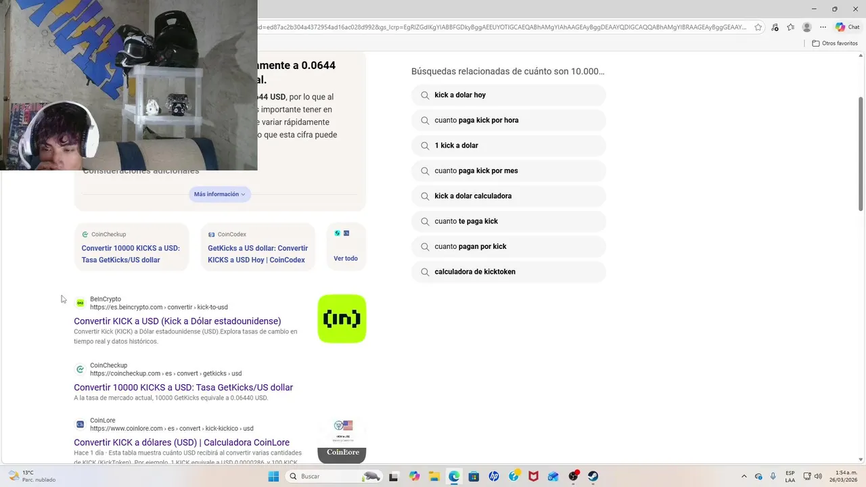The height and width of the screenshot is (487, 866).
Task: Click the taskbar Buscar search box
Action: 335,476
